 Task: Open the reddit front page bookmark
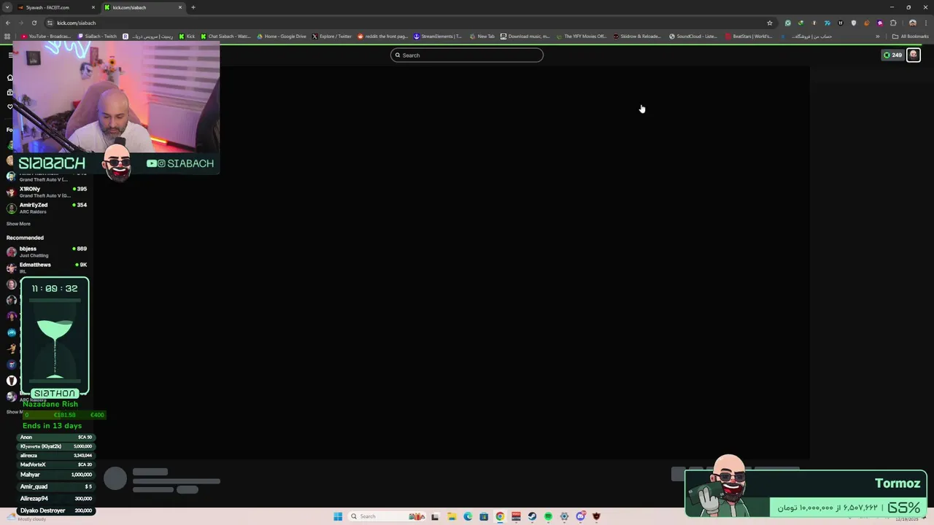point(382,36)
